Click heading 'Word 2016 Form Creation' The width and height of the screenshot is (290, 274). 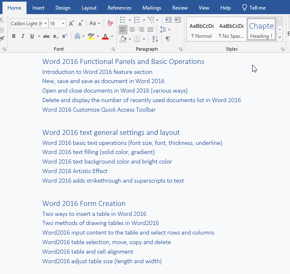84,203
